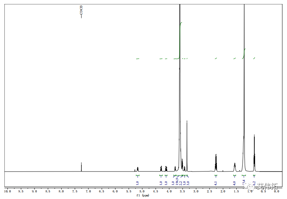Image resolution: width=287 pixels, height=199 pixels.
Task: Click the multiplet peak near 5.15 ppm
Action: coord(138,169)
